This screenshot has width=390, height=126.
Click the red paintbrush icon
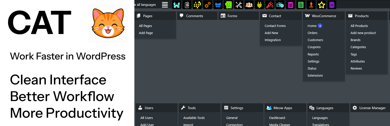point(270,5)
